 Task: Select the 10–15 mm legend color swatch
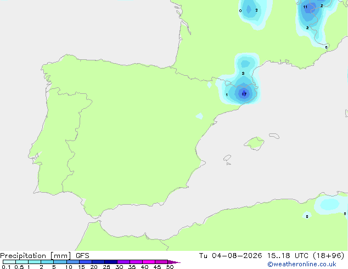[72, 262]
